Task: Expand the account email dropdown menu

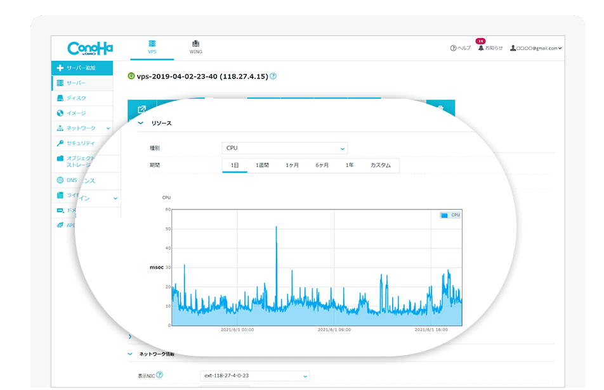Action: click(536, 48)
